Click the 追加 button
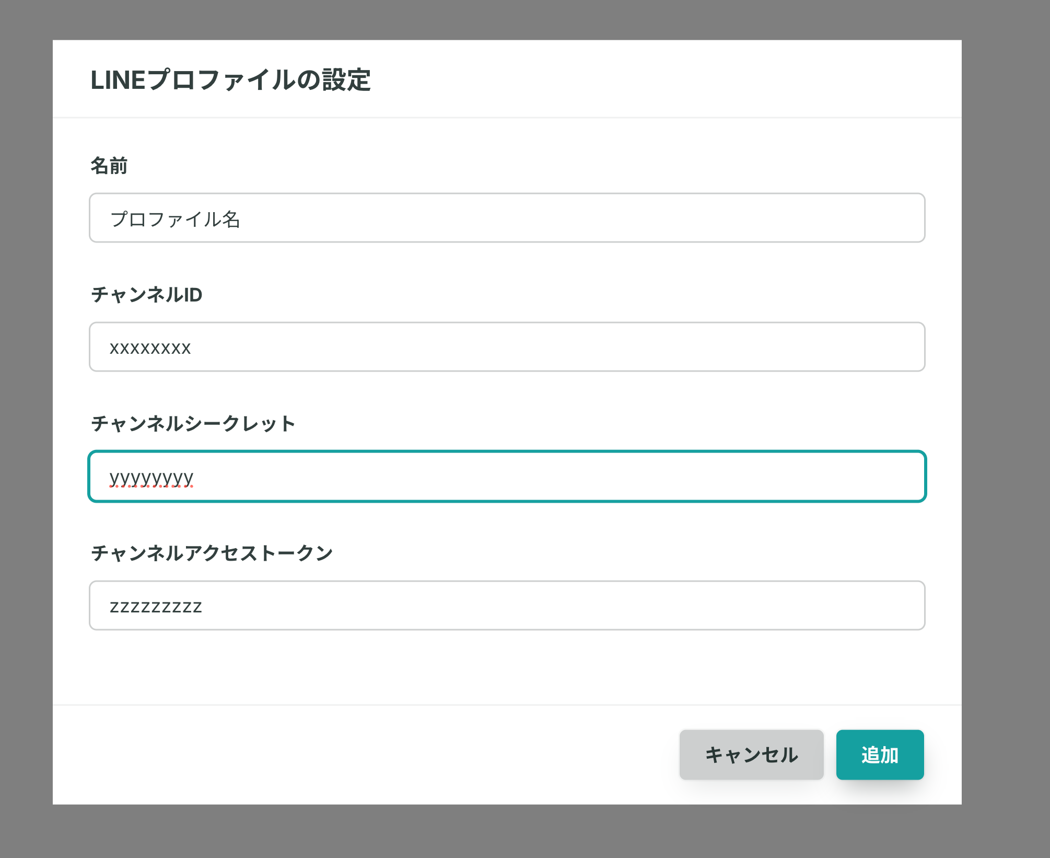Image resolution: width=1050 pixels, height=858 pixels. click(x=880, y=755)
